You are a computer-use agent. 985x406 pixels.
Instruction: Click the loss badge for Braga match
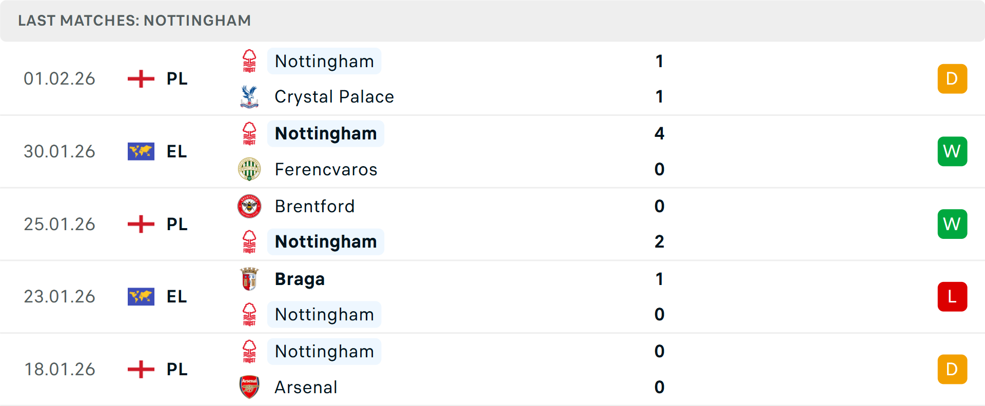point(952,296)
